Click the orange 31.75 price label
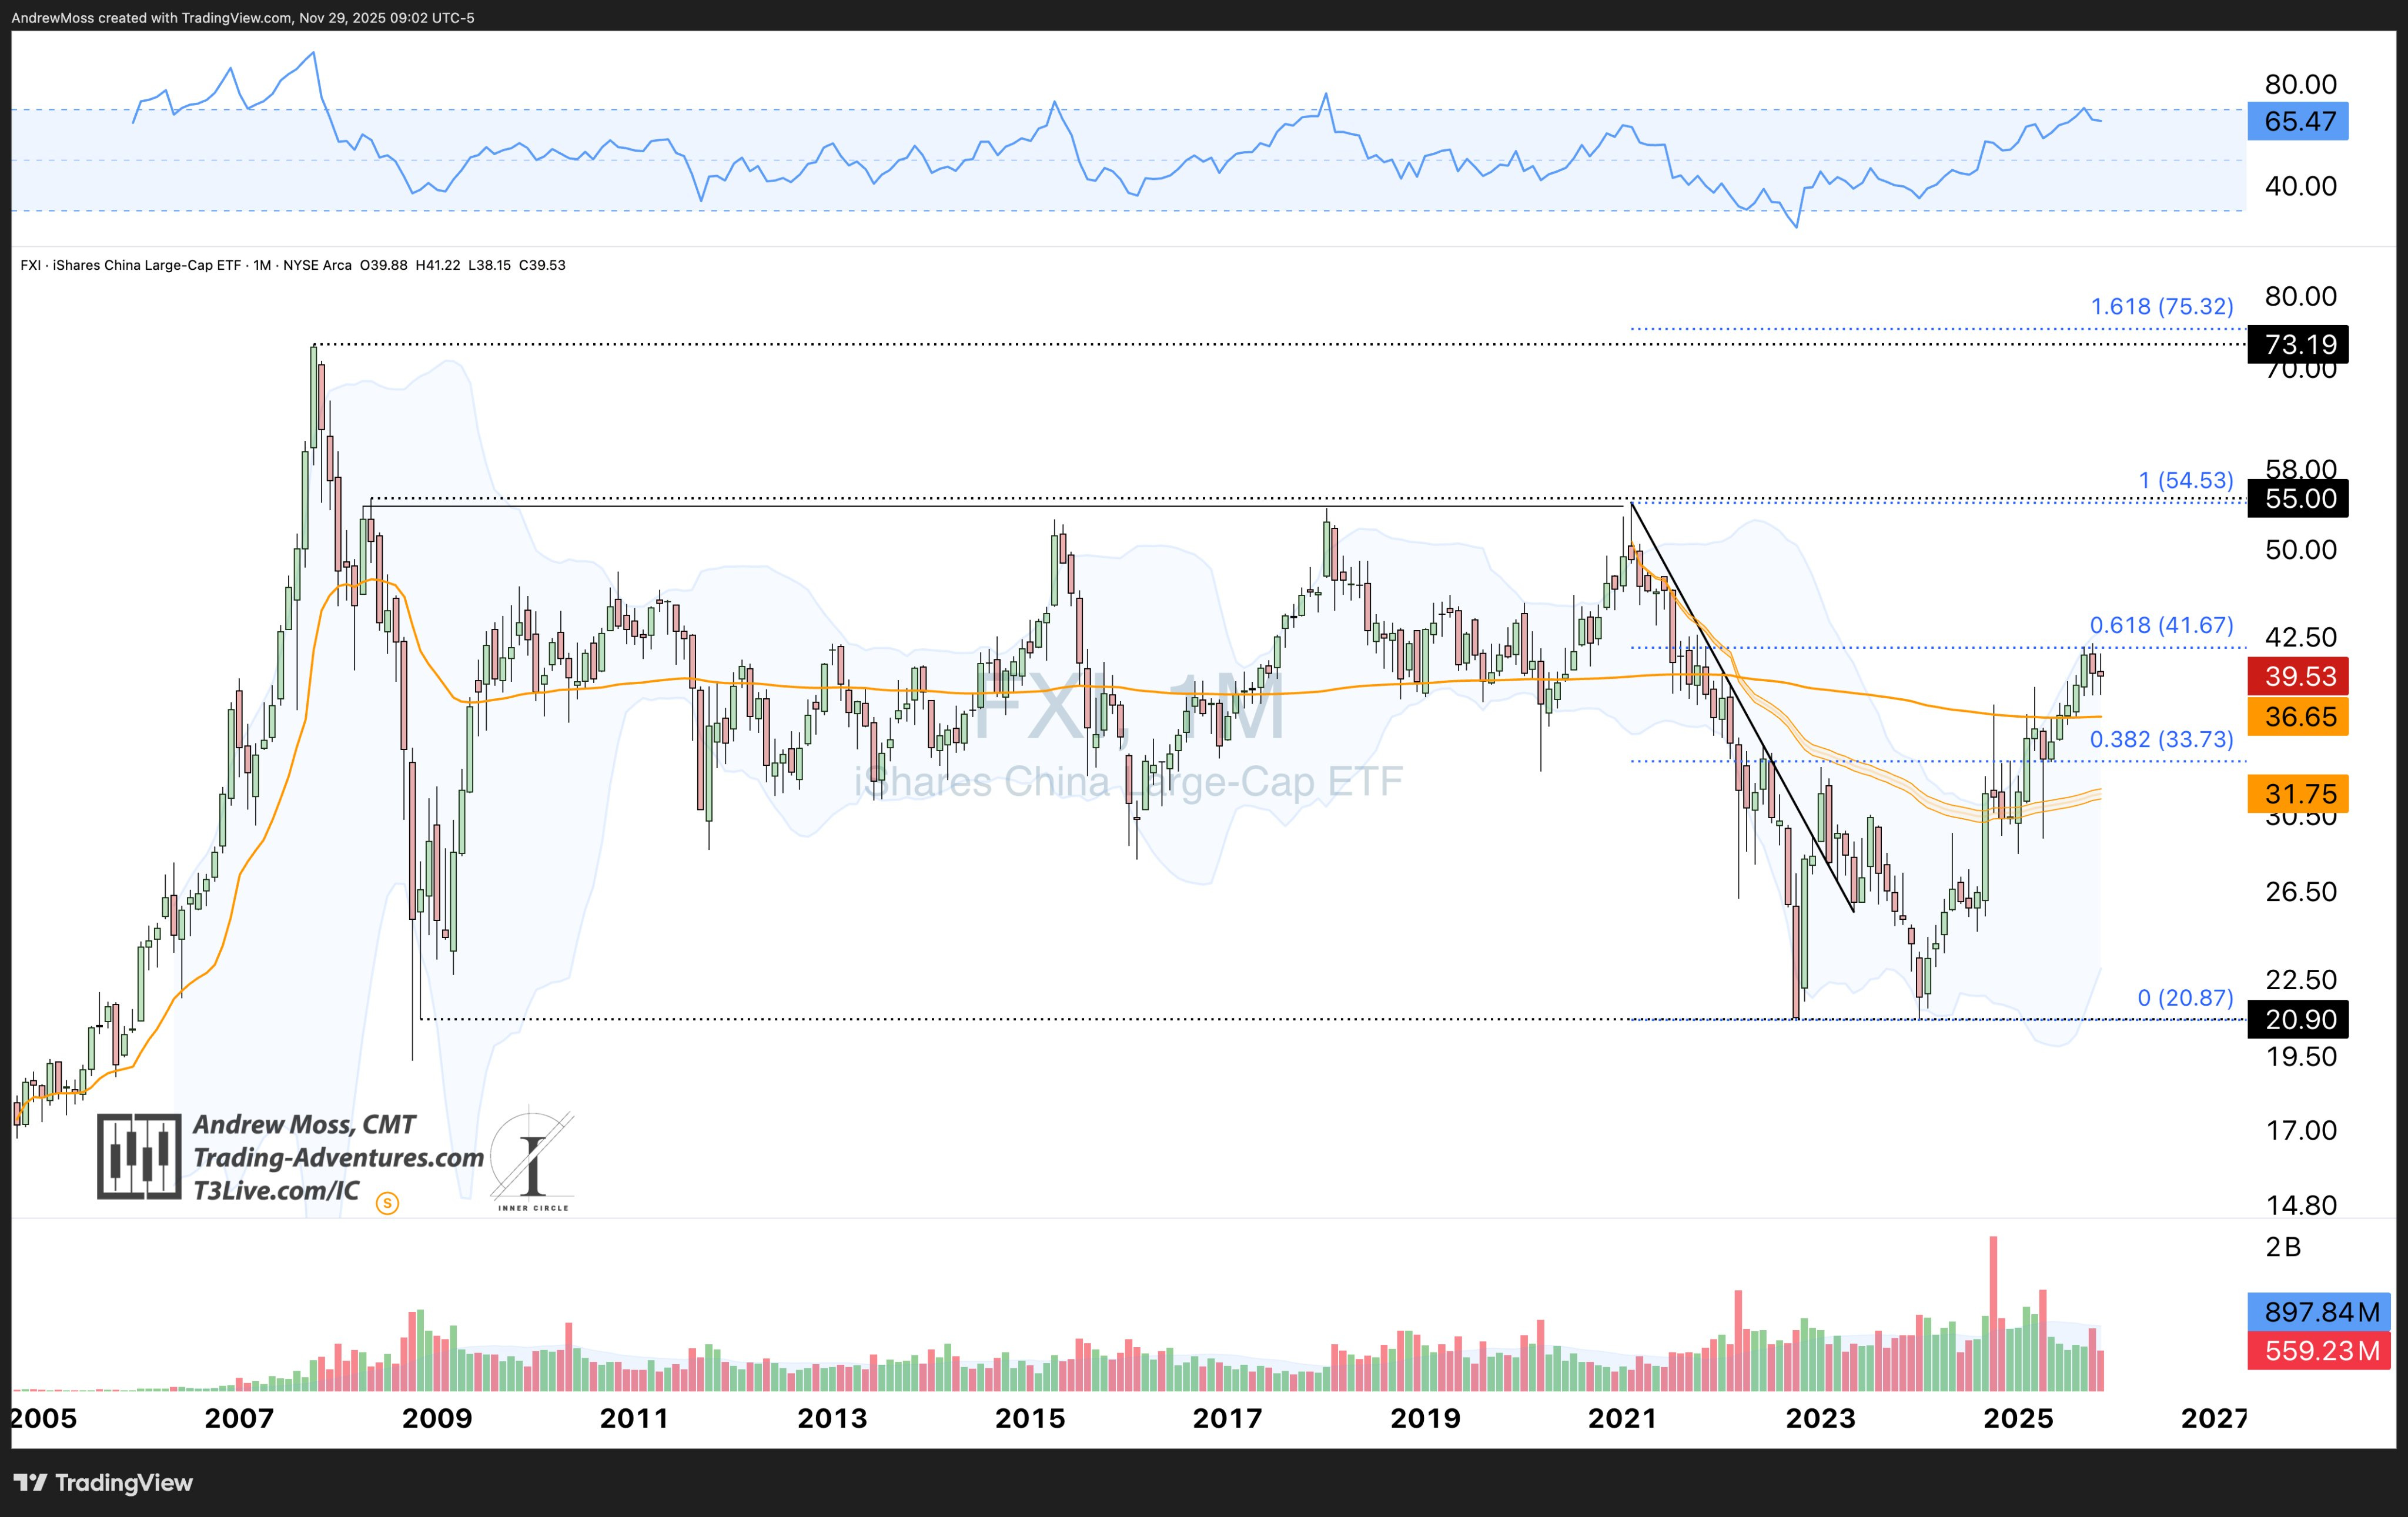The width and height of the screenshot is (2408, 1517). click(2297, 794)
